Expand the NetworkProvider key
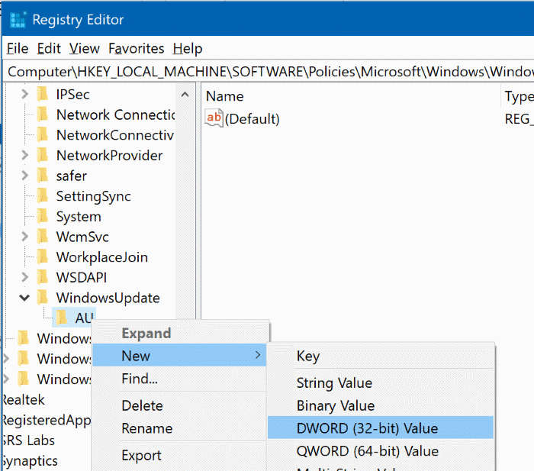 24,156
